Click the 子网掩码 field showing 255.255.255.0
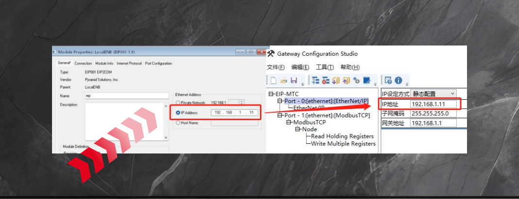This screenshot has width=519, height=199. (433, 113)
